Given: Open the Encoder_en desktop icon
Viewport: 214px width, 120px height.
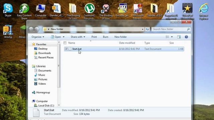Looking at the screenshot, I should (x=122, y=10).
